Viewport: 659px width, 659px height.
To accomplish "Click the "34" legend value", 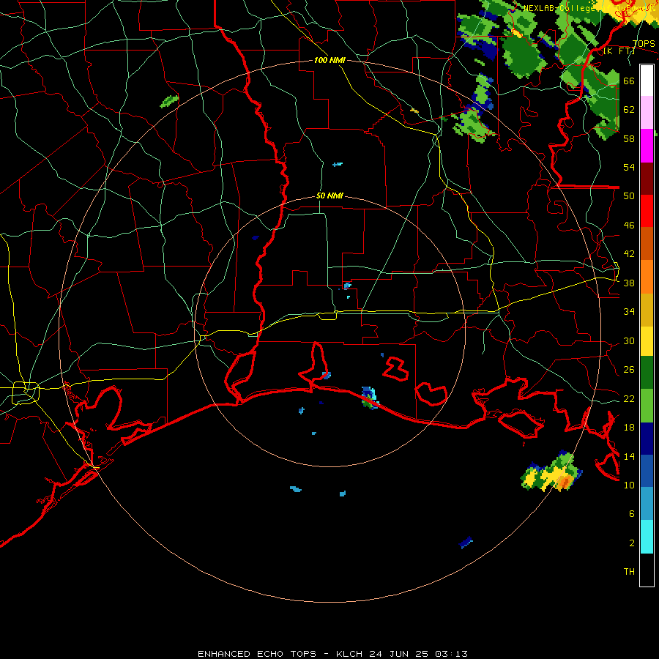I will coord(629,312).
